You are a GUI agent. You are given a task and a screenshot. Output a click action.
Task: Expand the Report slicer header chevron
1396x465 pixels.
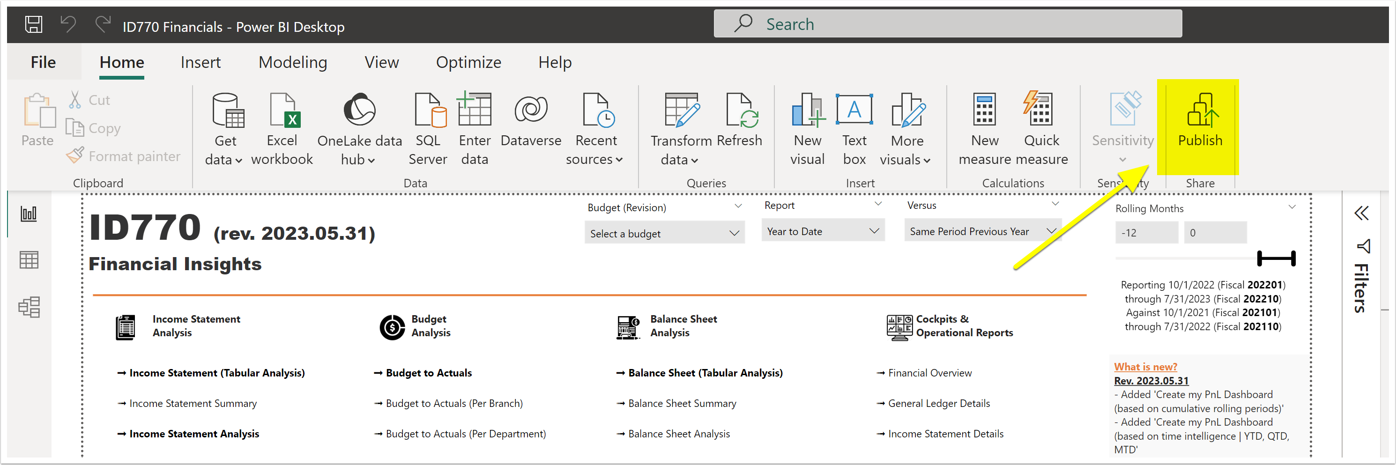pos(878,204)
